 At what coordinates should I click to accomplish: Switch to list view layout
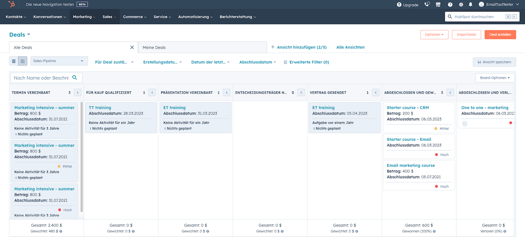click(14, 61)
